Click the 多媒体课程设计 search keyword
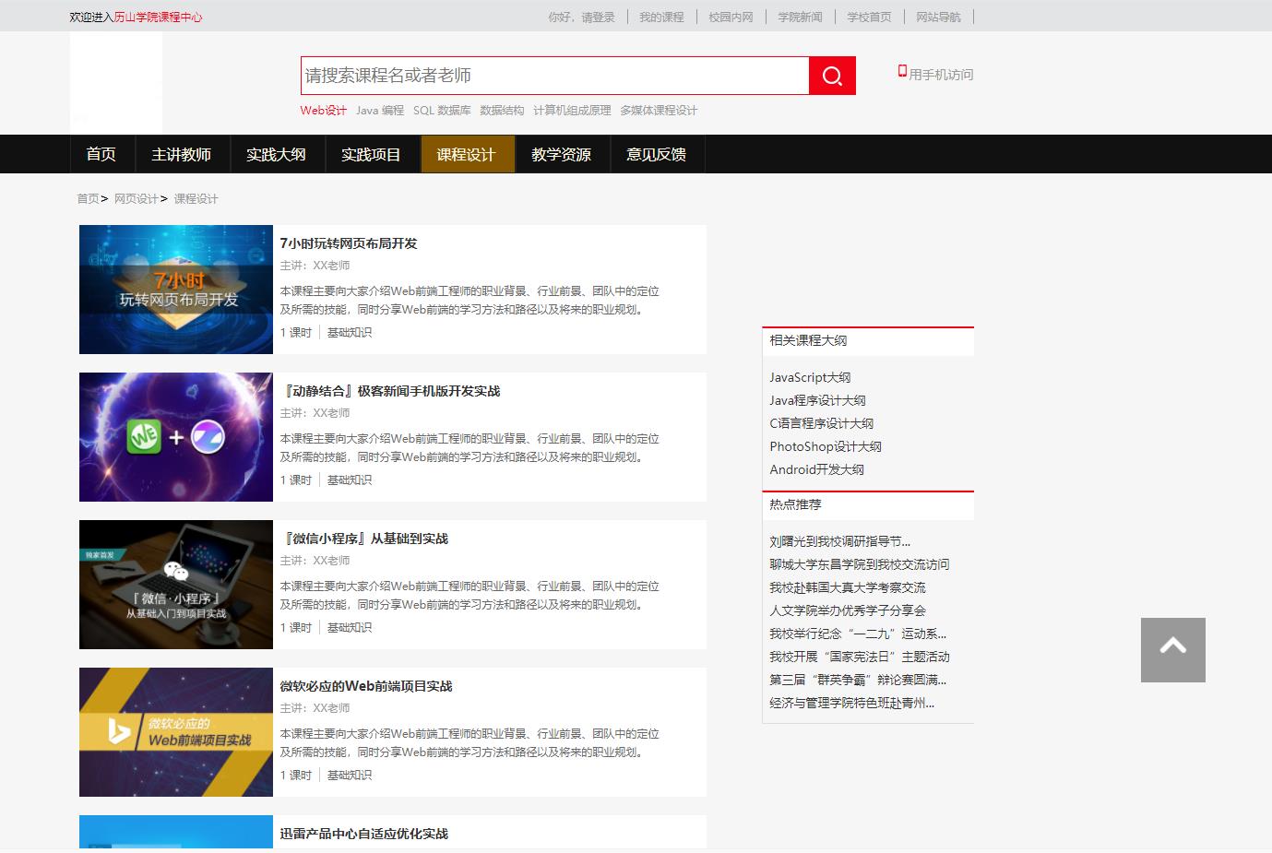 [659, 110]
